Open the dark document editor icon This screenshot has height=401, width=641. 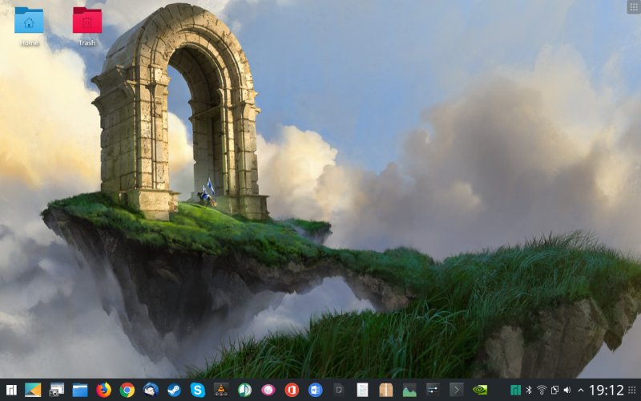[x=338, y=390]
